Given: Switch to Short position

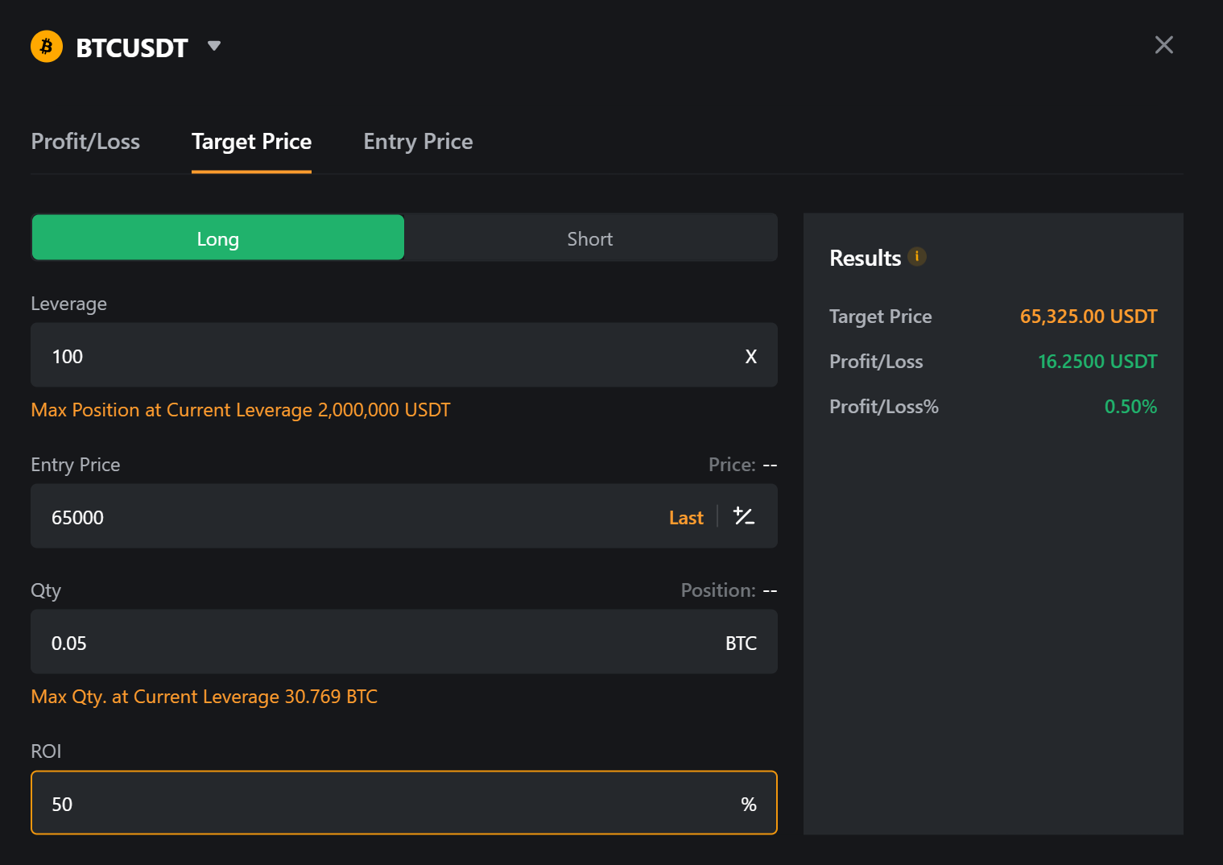Looking at the screenshot, I should (x=590, y=238).
